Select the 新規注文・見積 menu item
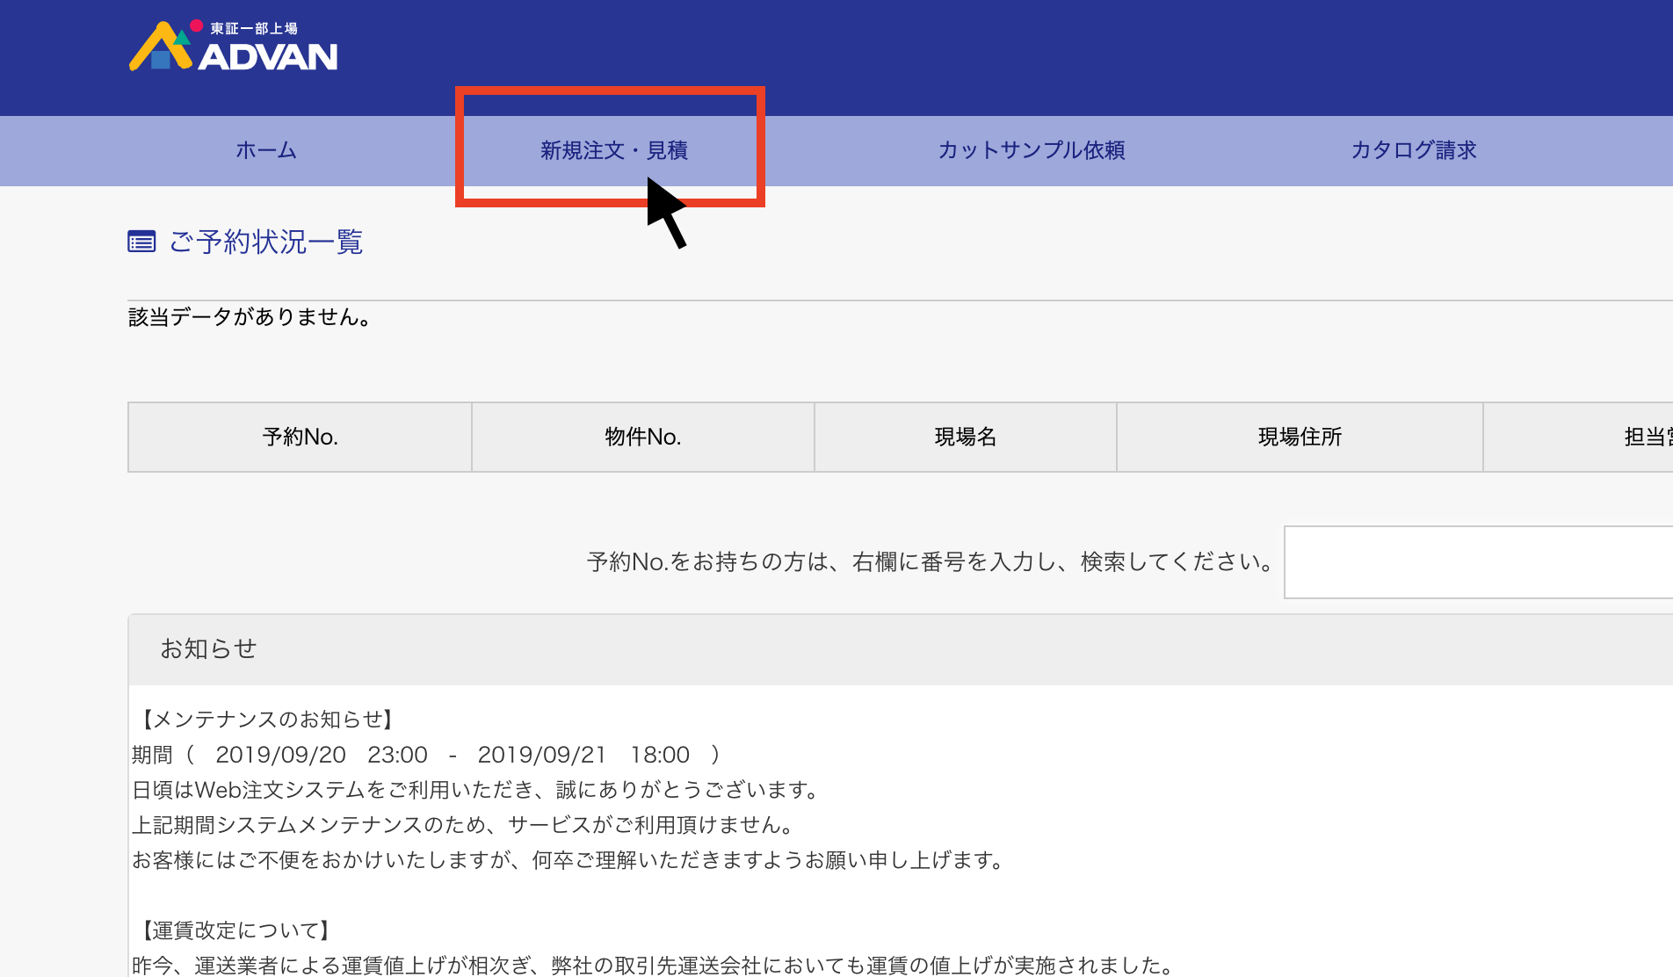This screenshot has width=1673, height=977. coord(613,150)
